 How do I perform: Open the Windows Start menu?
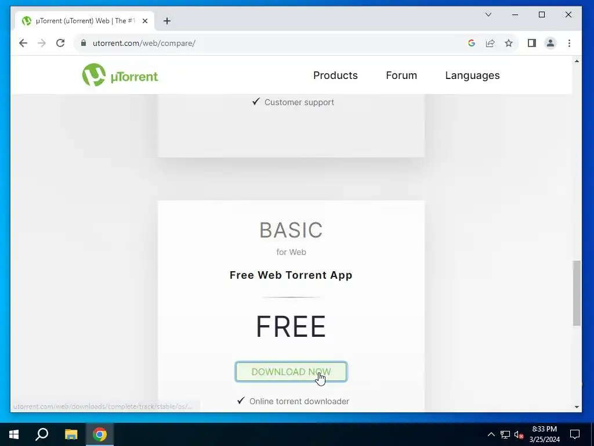14,434
